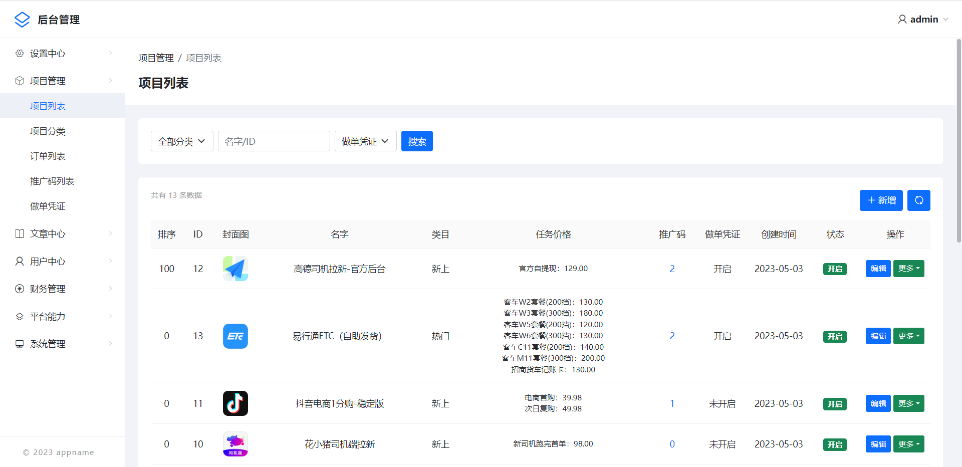This screenshot has width=962, height=467.
Task: Toggle the 开启 status badge for 易行通ETC
Action: coord(835,337)
